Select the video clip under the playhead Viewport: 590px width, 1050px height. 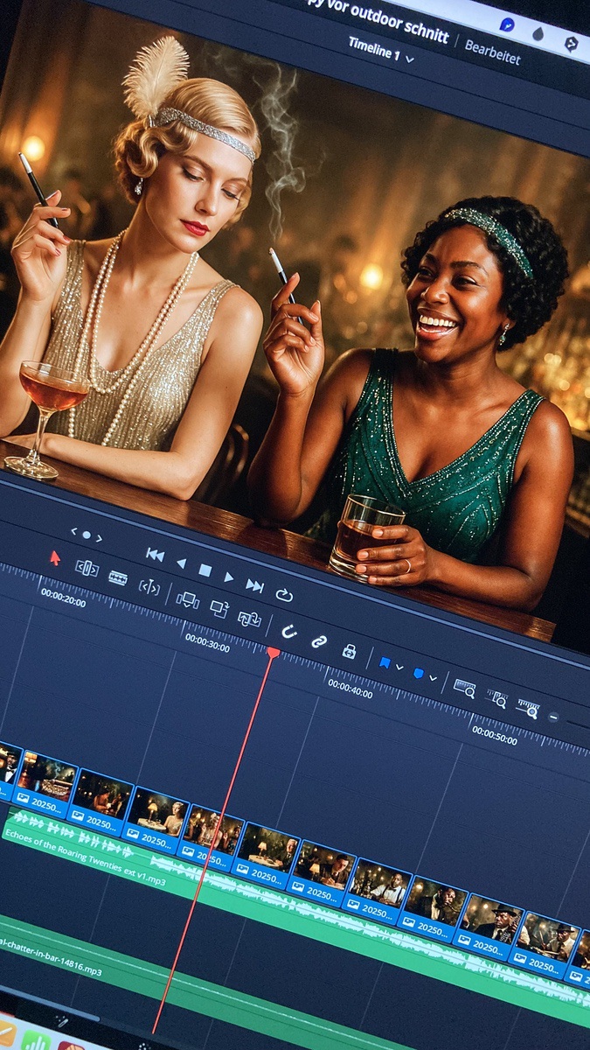pos(210,835)
